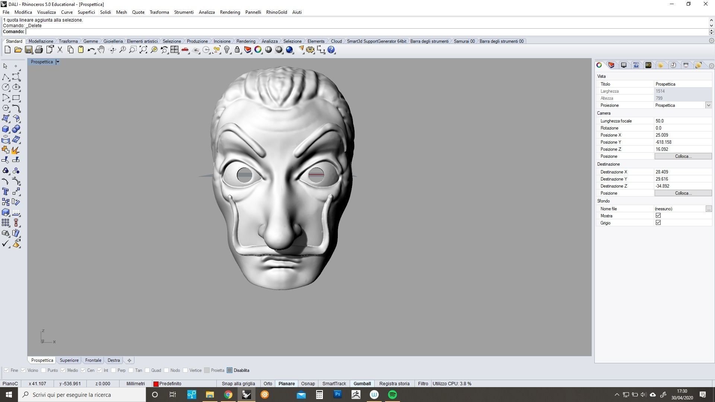715x402 pixels.
Task: Create a new file with the New icon
Action: (7, 50)
